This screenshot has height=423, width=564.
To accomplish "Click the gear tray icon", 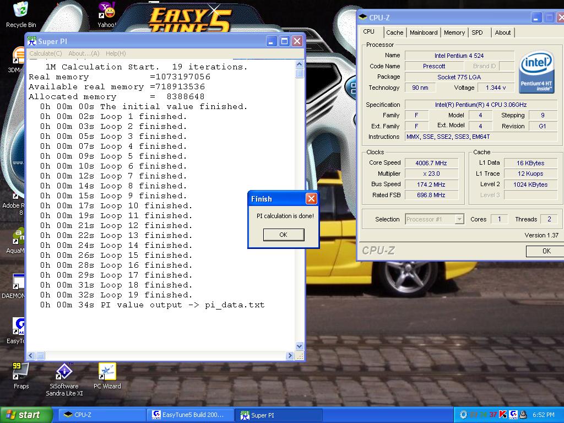I will tap(463, 414).
